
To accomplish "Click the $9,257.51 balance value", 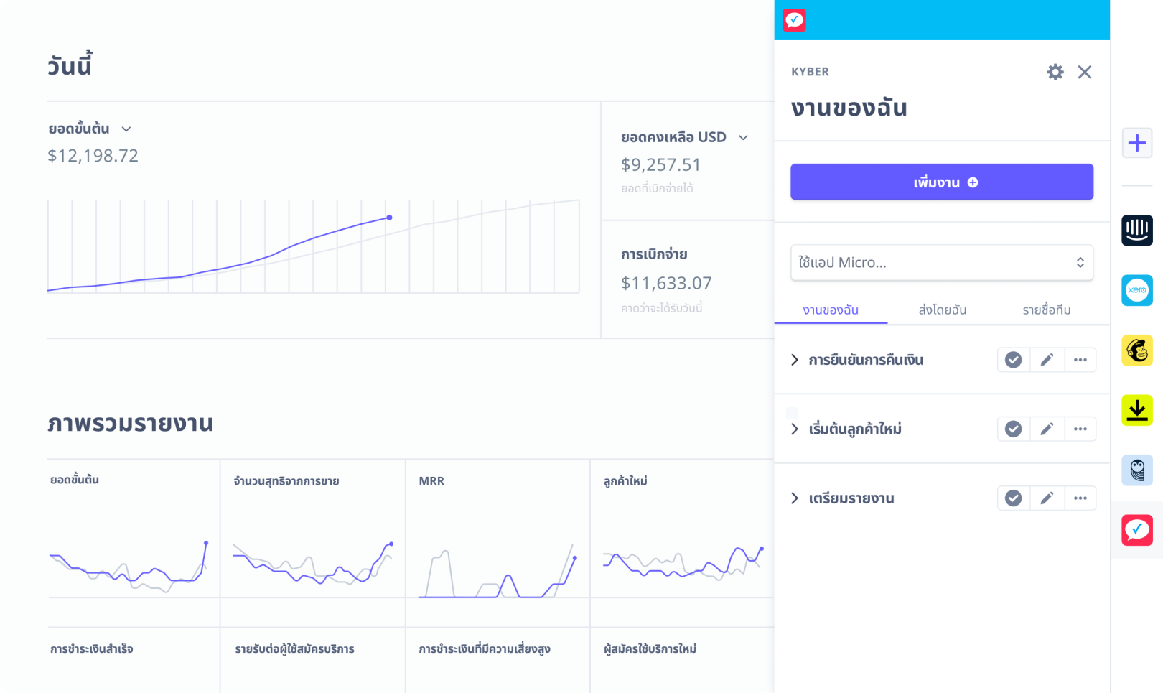I will pos(660,165).
